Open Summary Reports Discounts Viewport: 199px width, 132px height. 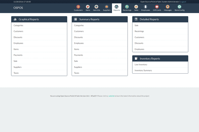tap(99, 37)
